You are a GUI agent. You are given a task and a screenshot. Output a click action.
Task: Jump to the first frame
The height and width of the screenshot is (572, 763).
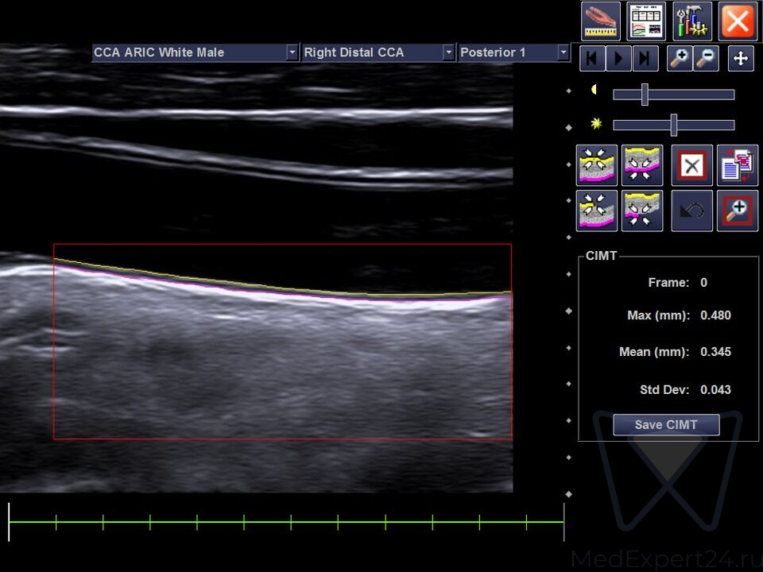point(592,59)
